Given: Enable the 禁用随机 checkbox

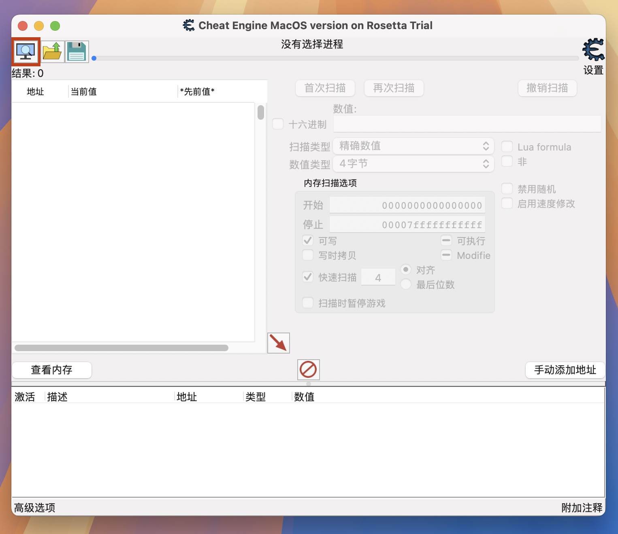Looking at the screenshot, I should 507,189.
